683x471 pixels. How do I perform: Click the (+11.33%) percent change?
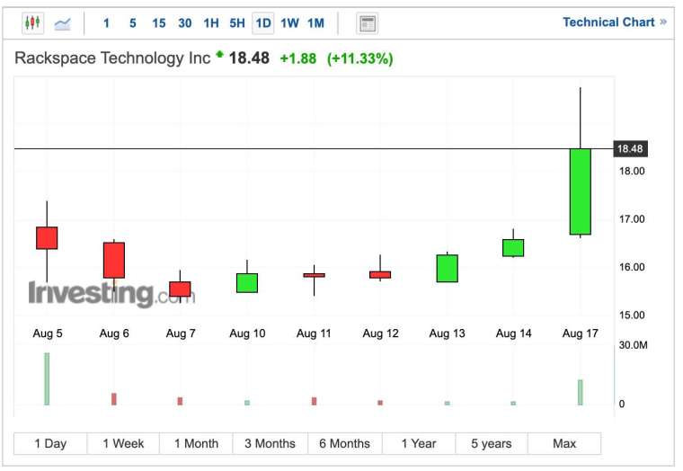tap(360, 58)
